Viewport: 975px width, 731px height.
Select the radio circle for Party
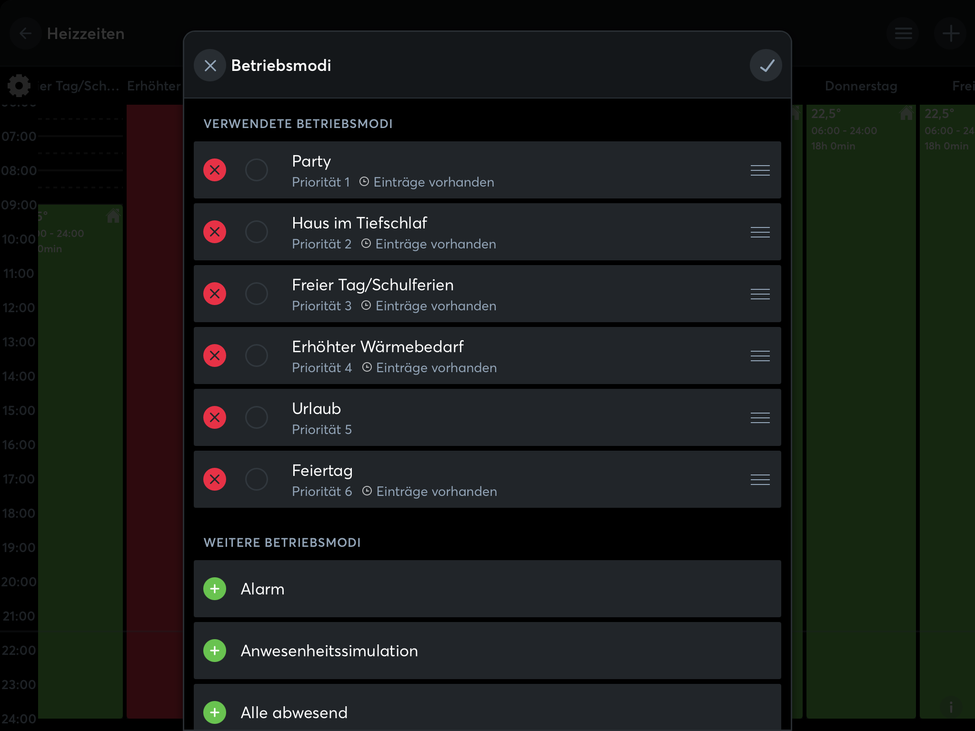[x=257, y=170]
